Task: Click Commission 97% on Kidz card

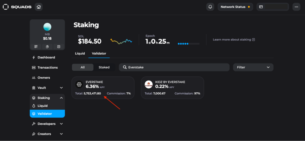Action: 187,94
